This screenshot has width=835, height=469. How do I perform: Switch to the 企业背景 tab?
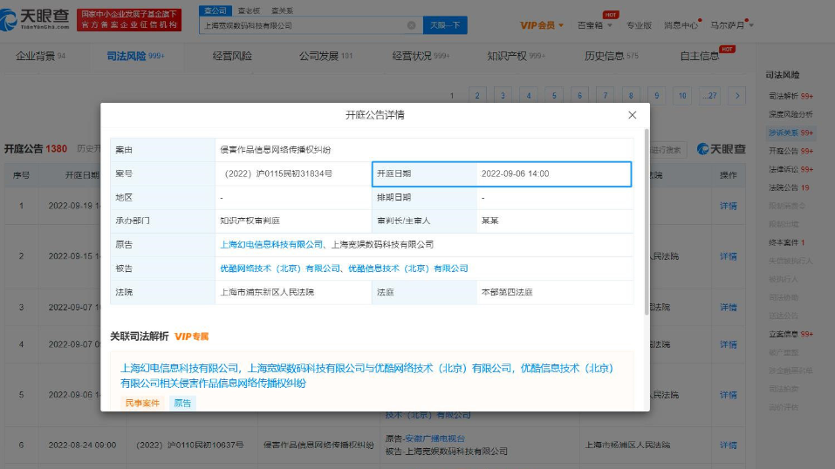40,56
